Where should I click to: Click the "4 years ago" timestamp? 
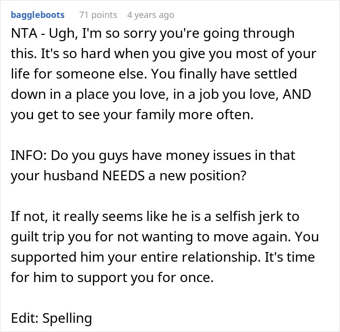[x=150, y=15]
